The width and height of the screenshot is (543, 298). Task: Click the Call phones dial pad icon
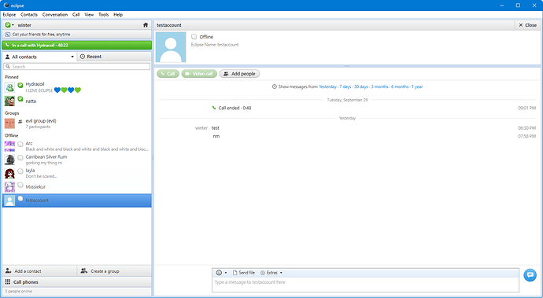point(8,281)
